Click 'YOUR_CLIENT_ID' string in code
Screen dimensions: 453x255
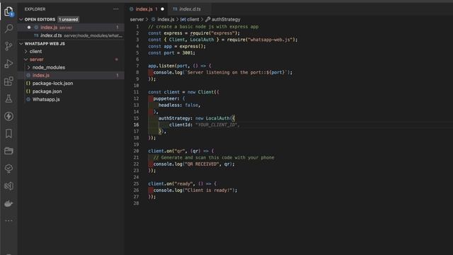[x=217, y=125]
